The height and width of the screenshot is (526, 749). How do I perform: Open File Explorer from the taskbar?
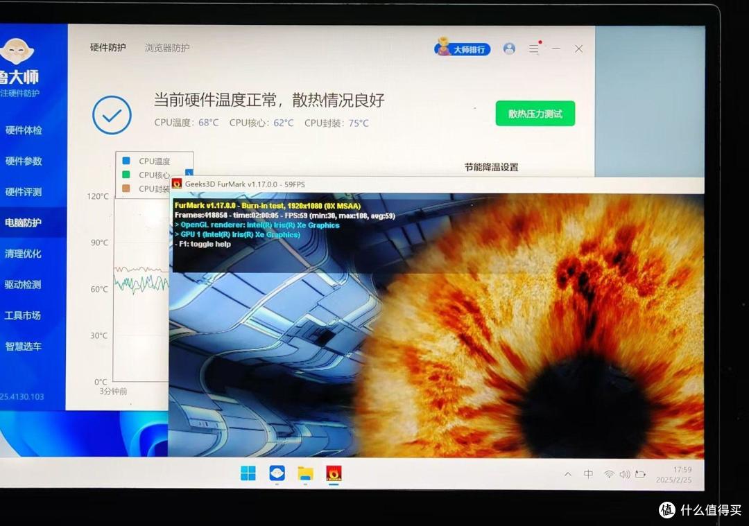tap(306, 473)
